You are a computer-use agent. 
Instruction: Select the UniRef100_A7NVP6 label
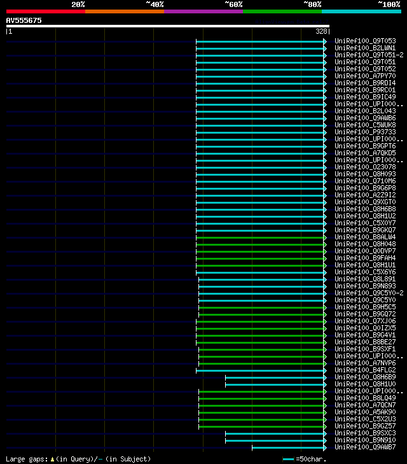coord(365,363)
